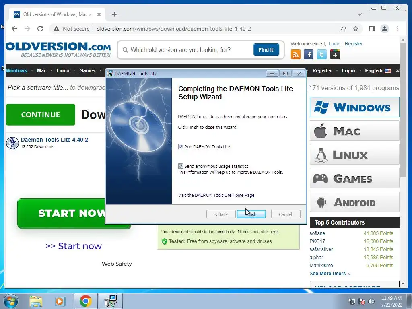Image resolution: width=412 pixels, height=309 pixels.
Task: Click the volume speaker tray icon
Action: coord(371,301)
